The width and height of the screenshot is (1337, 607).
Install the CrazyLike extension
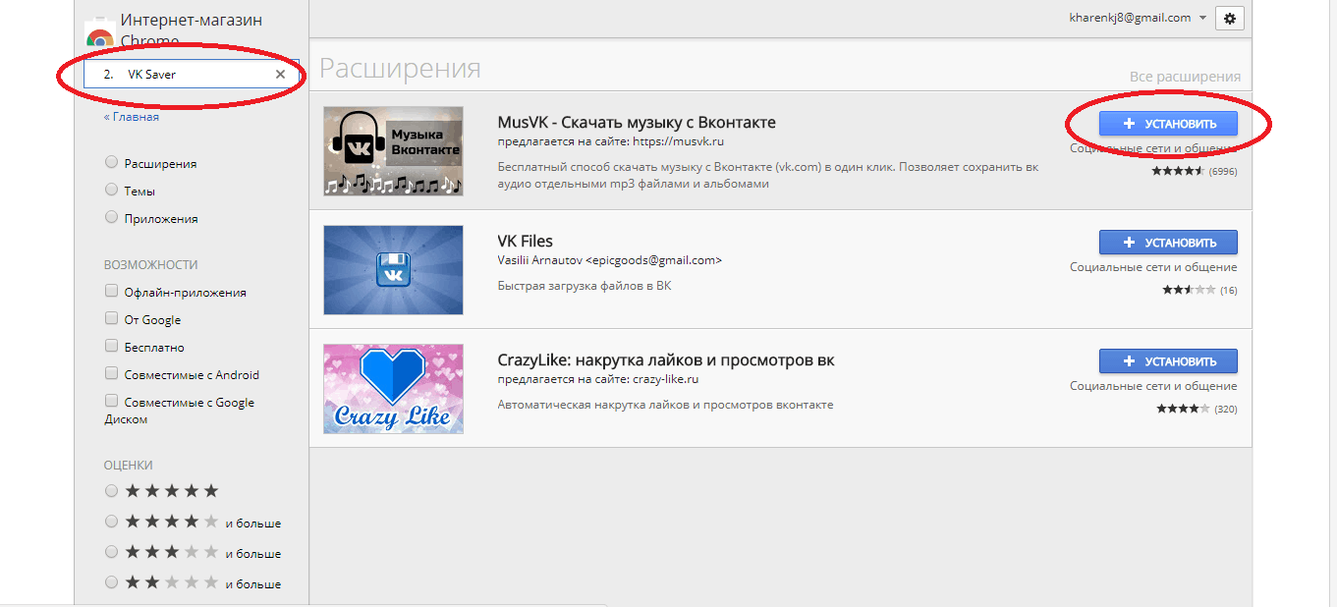(x=1168, y=360)
